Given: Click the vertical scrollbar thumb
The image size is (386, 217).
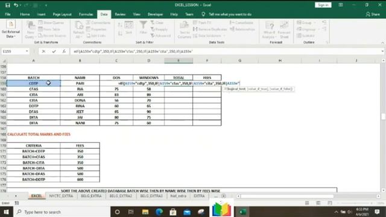Looking at the screenshot, I should tap(384, 116).
